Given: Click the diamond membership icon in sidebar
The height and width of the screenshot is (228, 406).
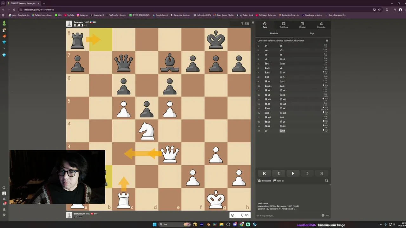Looking at the screenshot, I should (x=4, y=55).
